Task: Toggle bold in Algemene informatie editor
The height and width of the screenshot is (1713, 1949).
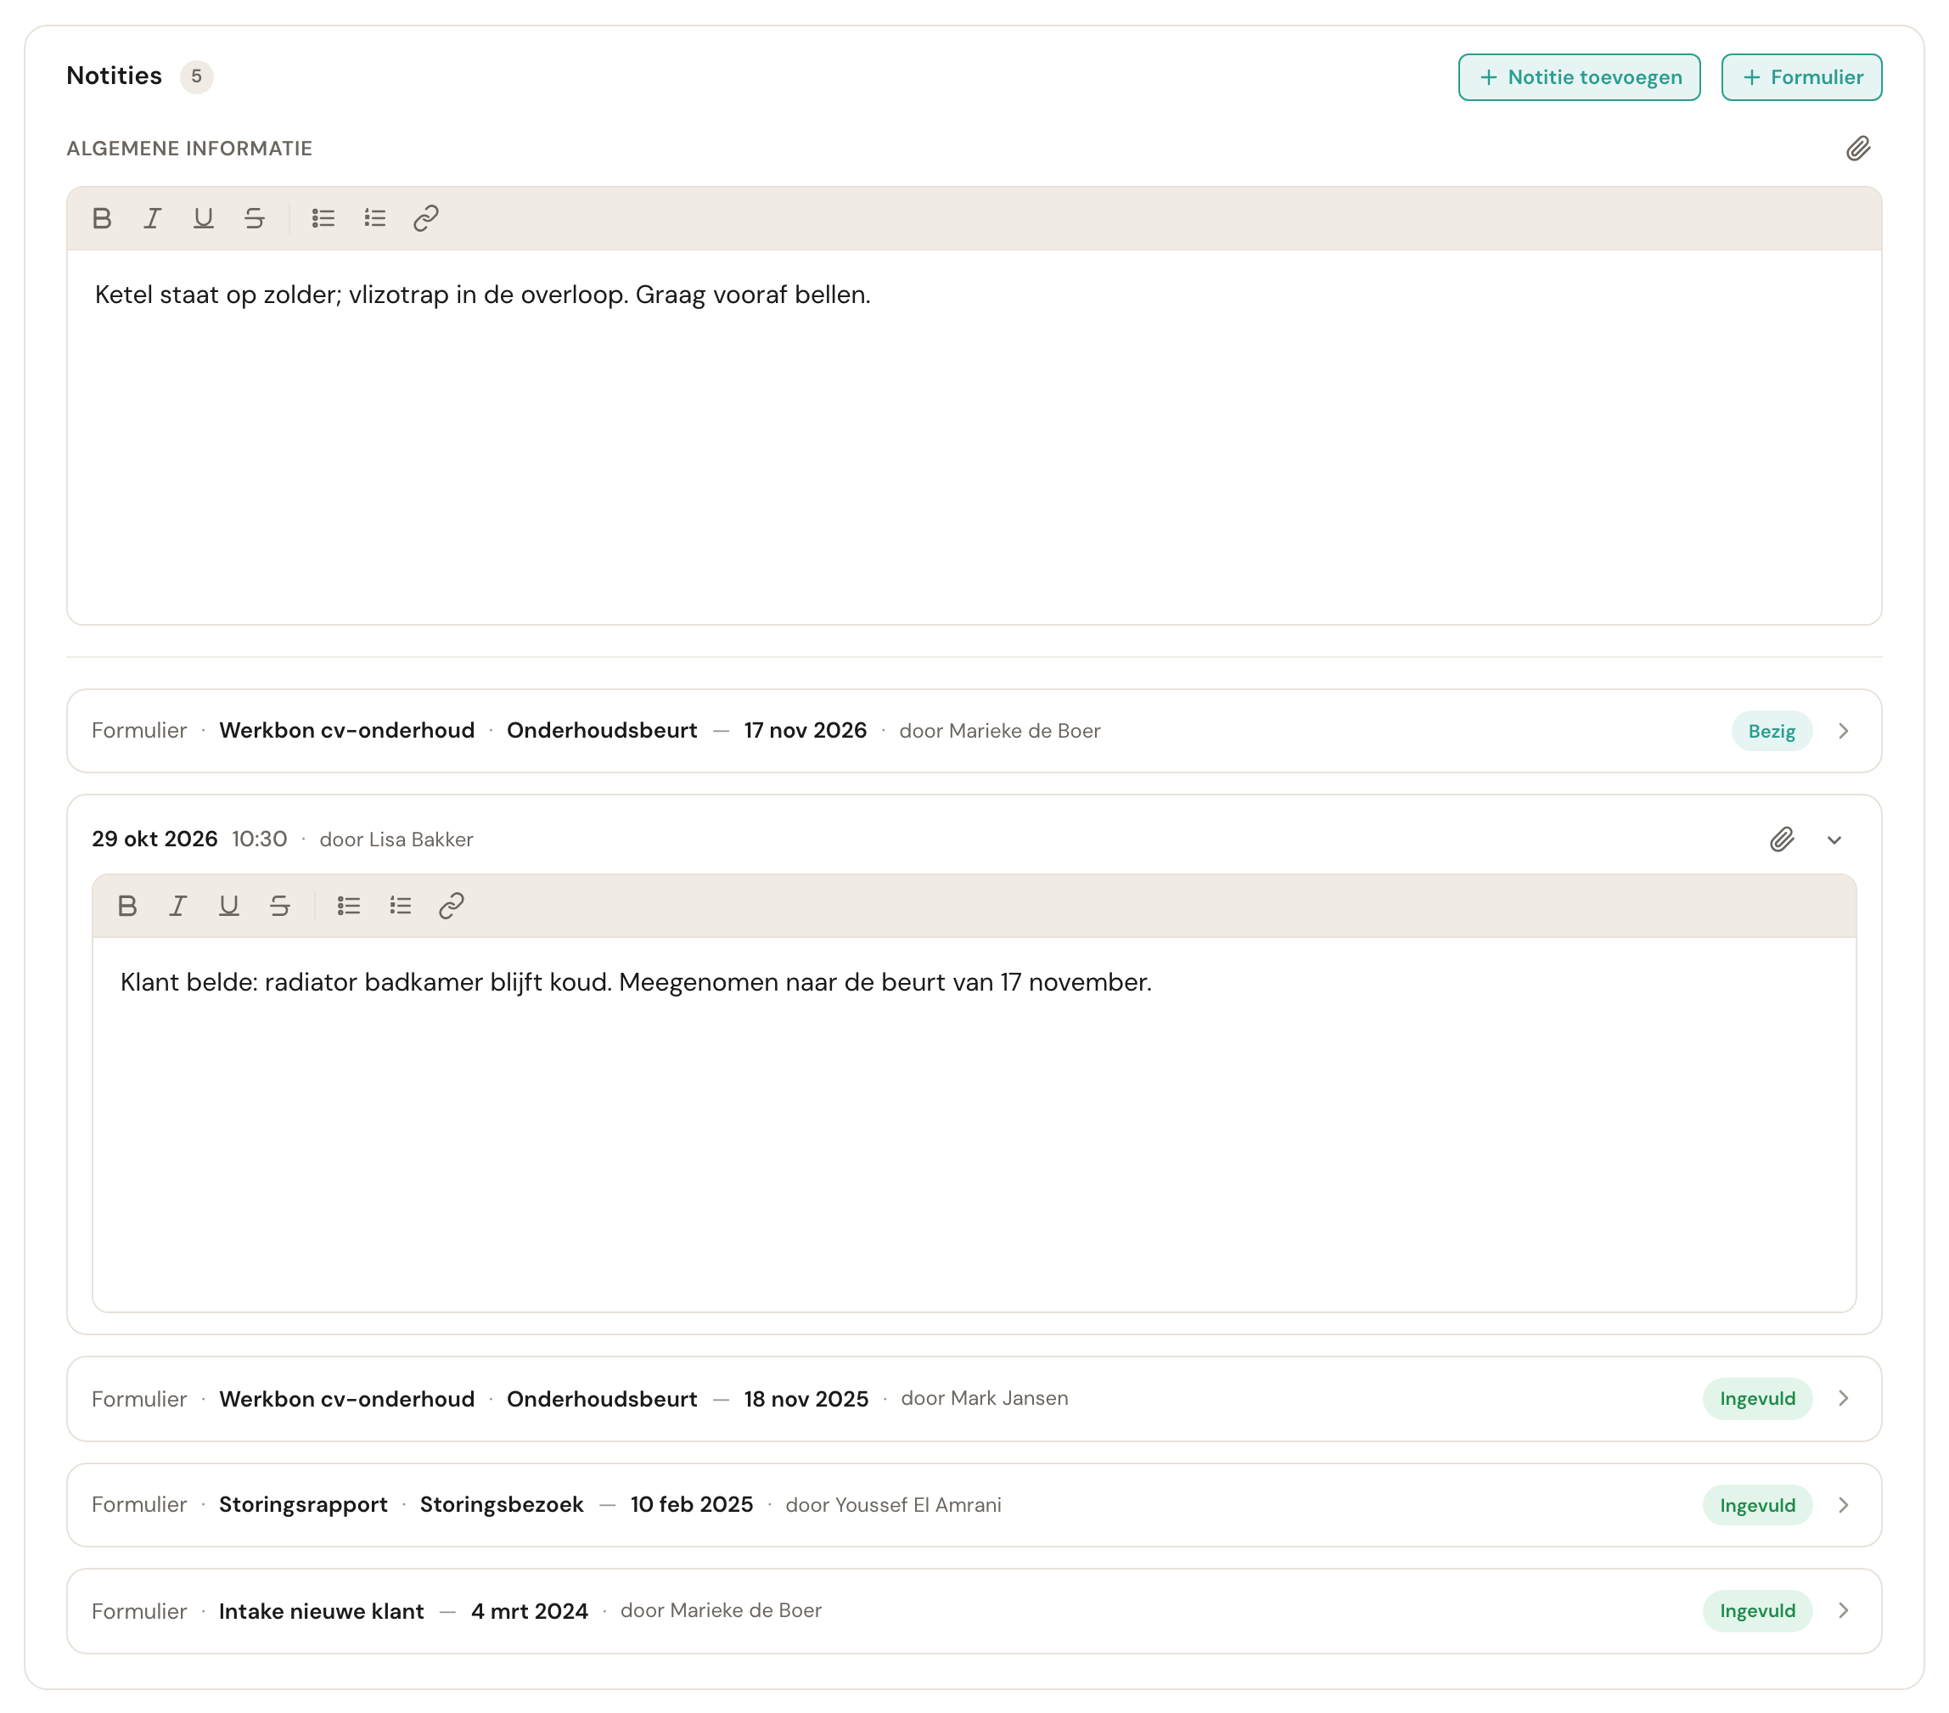Action: click(102, 218)
